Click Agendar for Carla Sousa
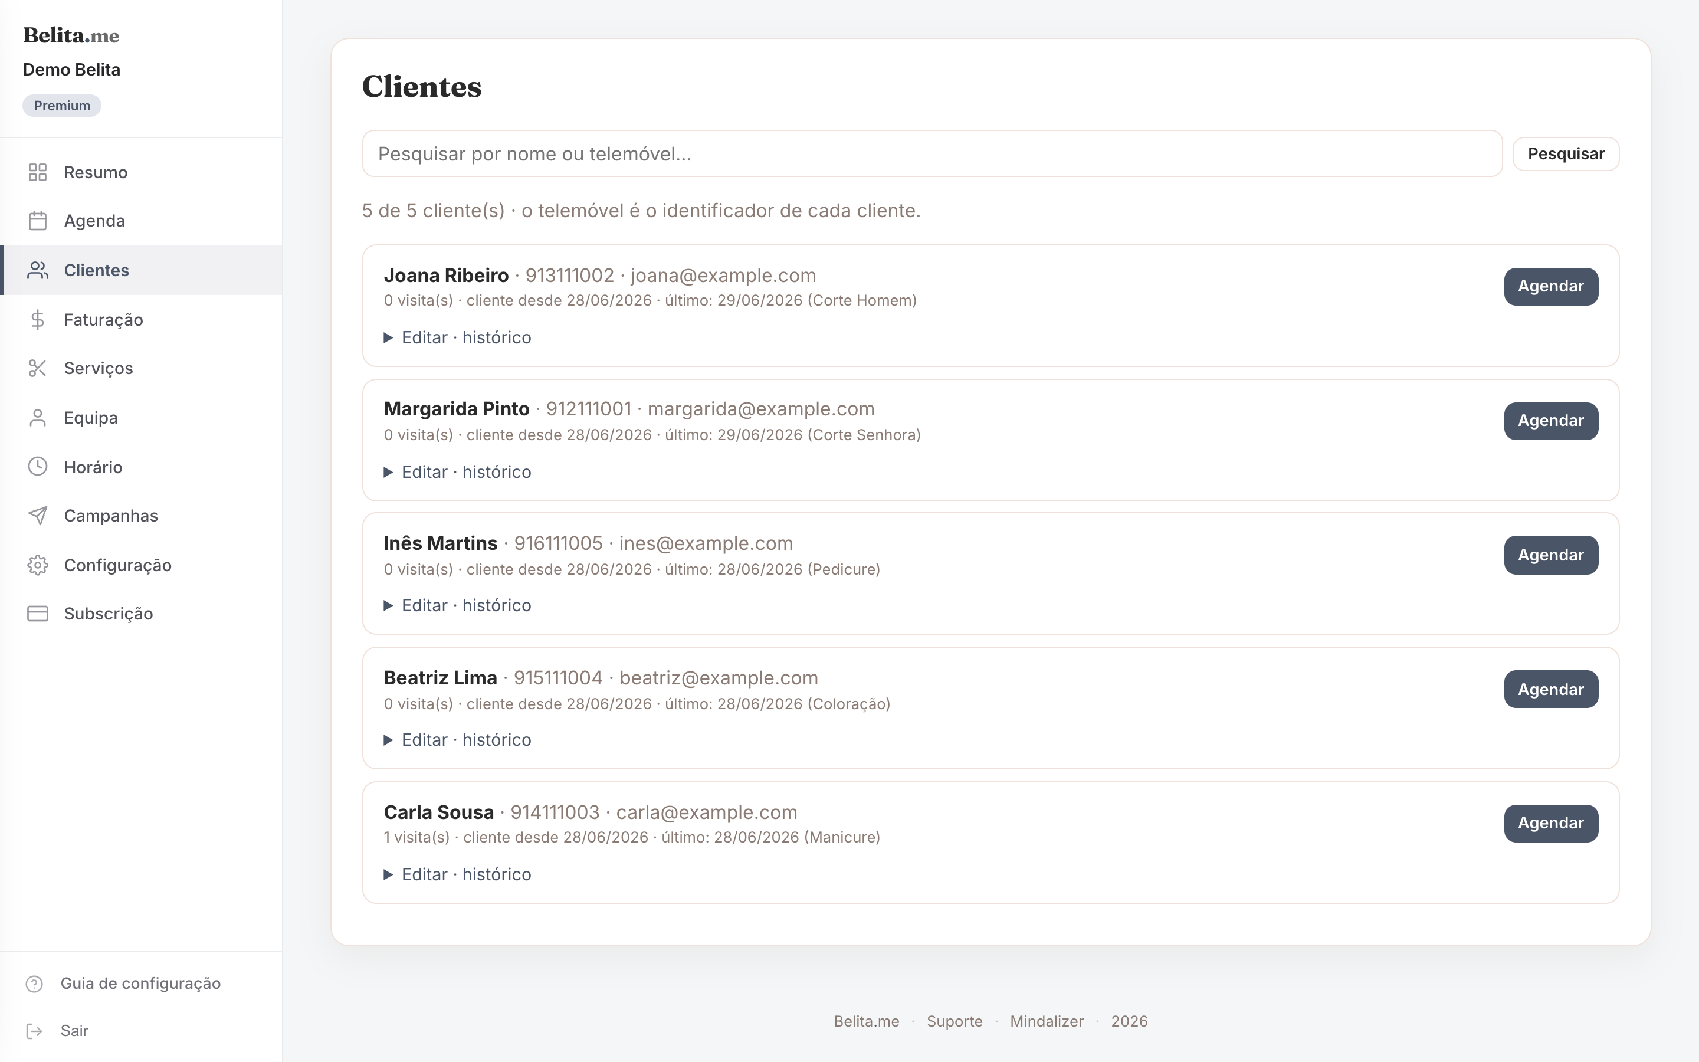1699x1062 pixels. 1551,823
